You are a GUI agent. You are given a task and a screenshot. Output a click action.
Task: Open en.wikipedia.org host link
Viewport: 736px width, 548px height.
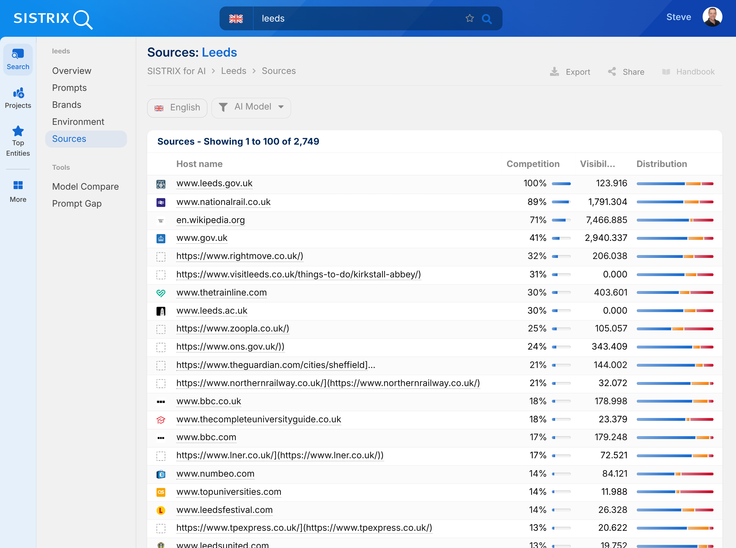(x=211, y=220)
